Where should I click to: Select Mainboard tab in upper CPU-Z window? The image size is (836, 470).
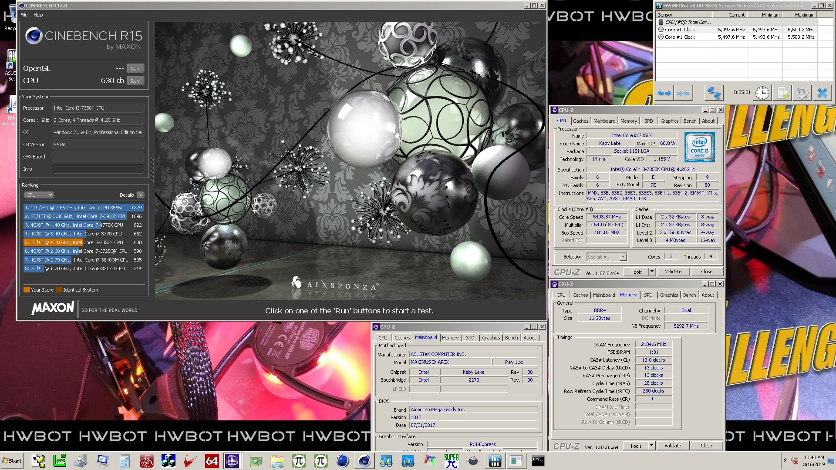coord(604,121)
